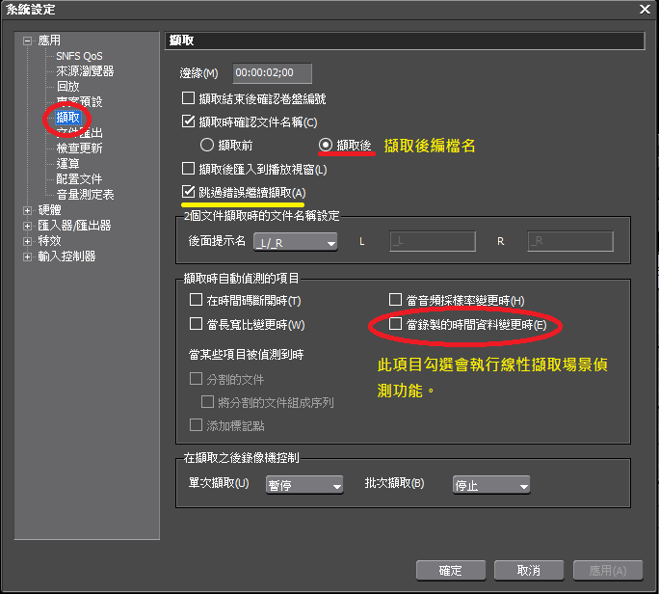The image size is (659, 594).
Task: Expand the 硬體 tree node
Action: pos(27,210)
